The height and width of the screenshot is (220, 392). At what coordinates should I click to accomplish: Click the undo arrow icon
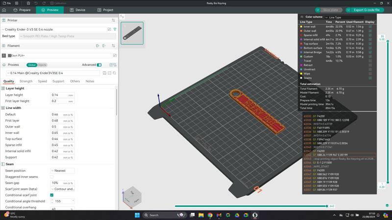tap(36, 3)
